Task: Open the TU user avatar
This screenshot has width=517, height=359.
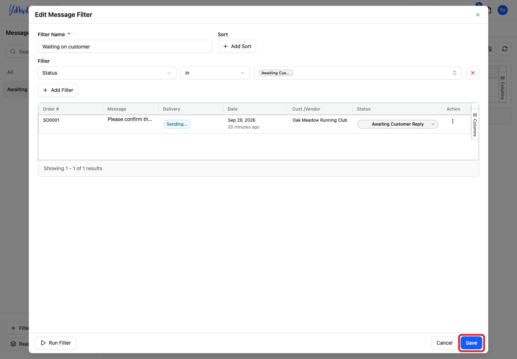Action: (502, 10)
